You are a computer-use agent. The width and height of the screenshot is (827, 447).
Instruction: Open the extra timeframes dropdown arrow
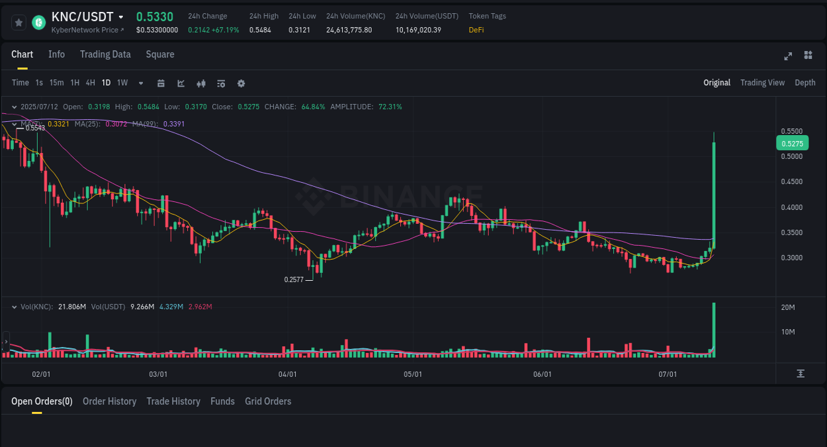(140, 83)
